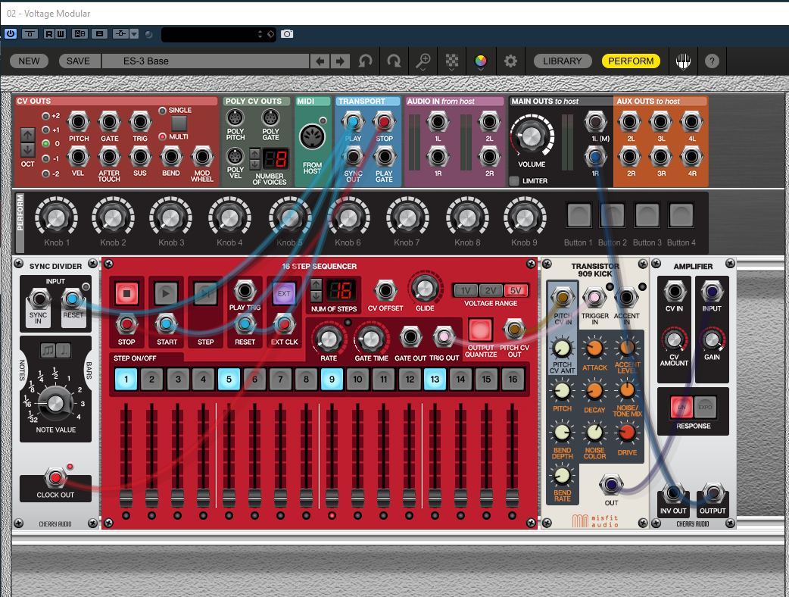Decrease the number of steps arrow
Image resolution: width=789 pixels, height=597 pixels.
[x=316, y=296]
